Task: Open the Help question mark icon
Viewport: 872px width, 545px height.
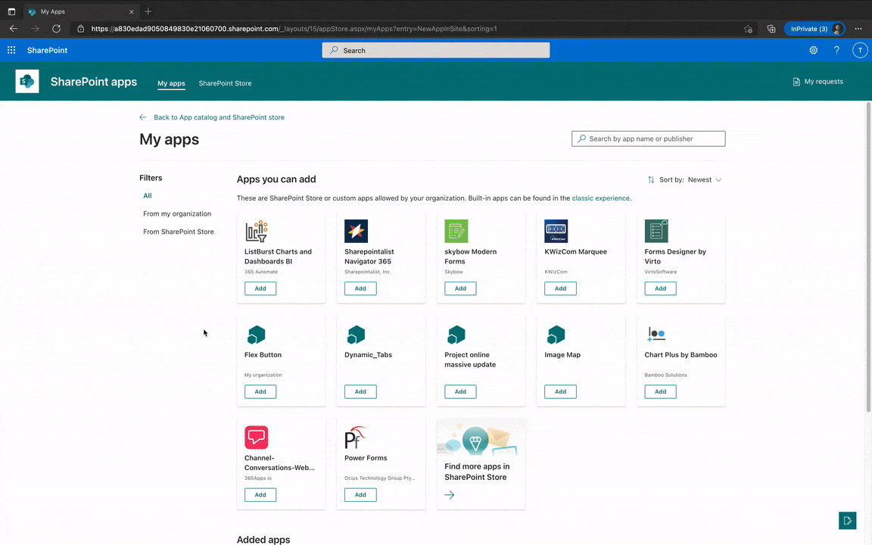Action: coord(836,50)
